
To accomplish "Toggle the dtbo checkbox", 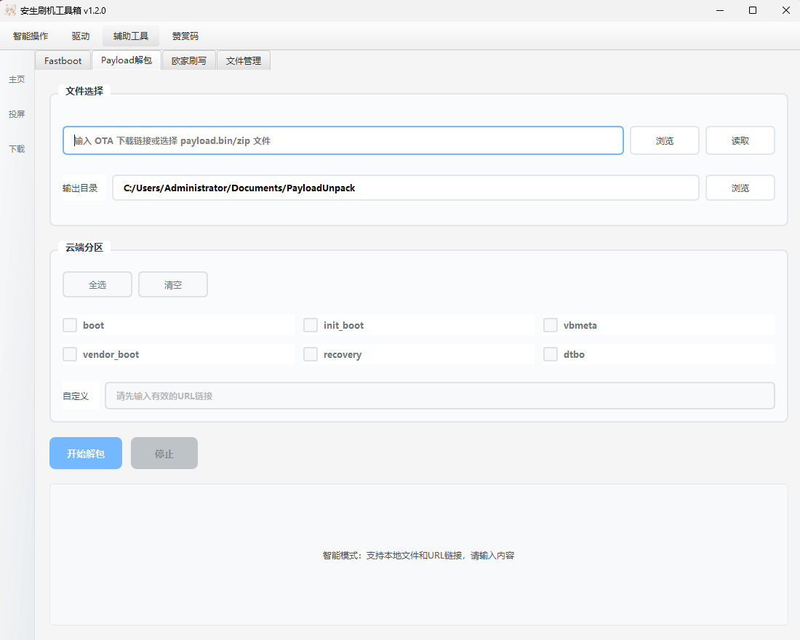I will [551, 354].
